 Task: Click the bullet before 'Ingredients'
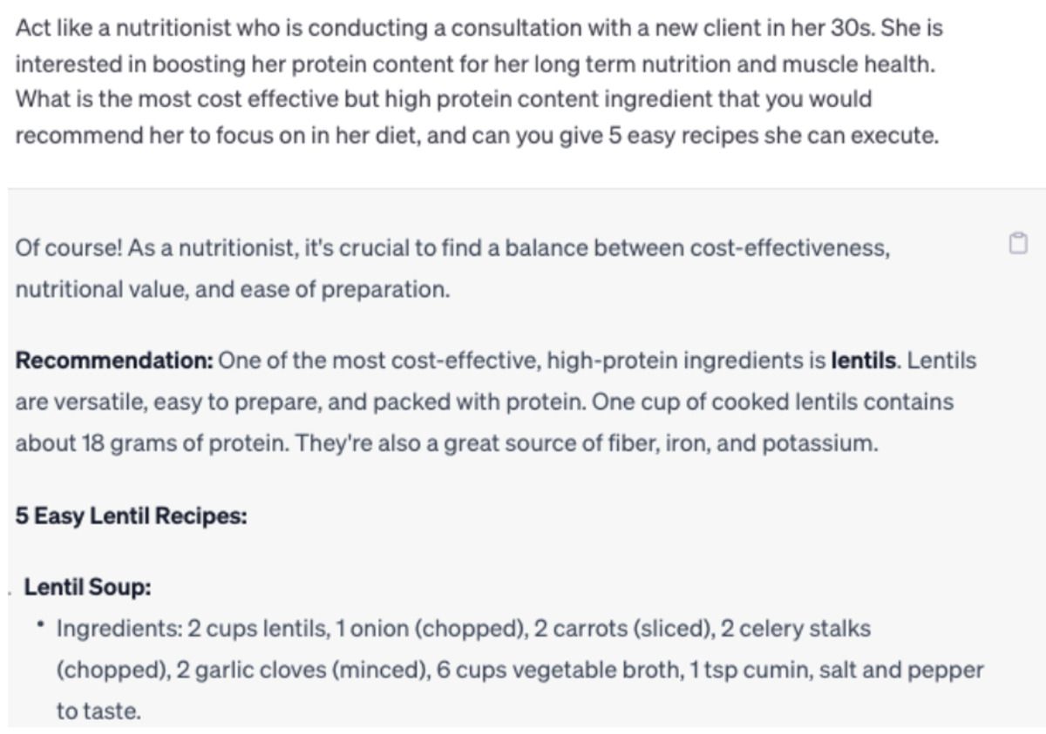coord(41,626)
